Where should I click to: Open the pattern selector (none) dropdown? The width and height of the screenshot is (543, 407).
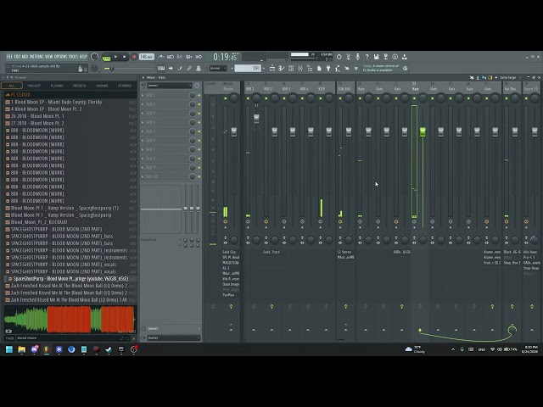[x=218, y=69]
